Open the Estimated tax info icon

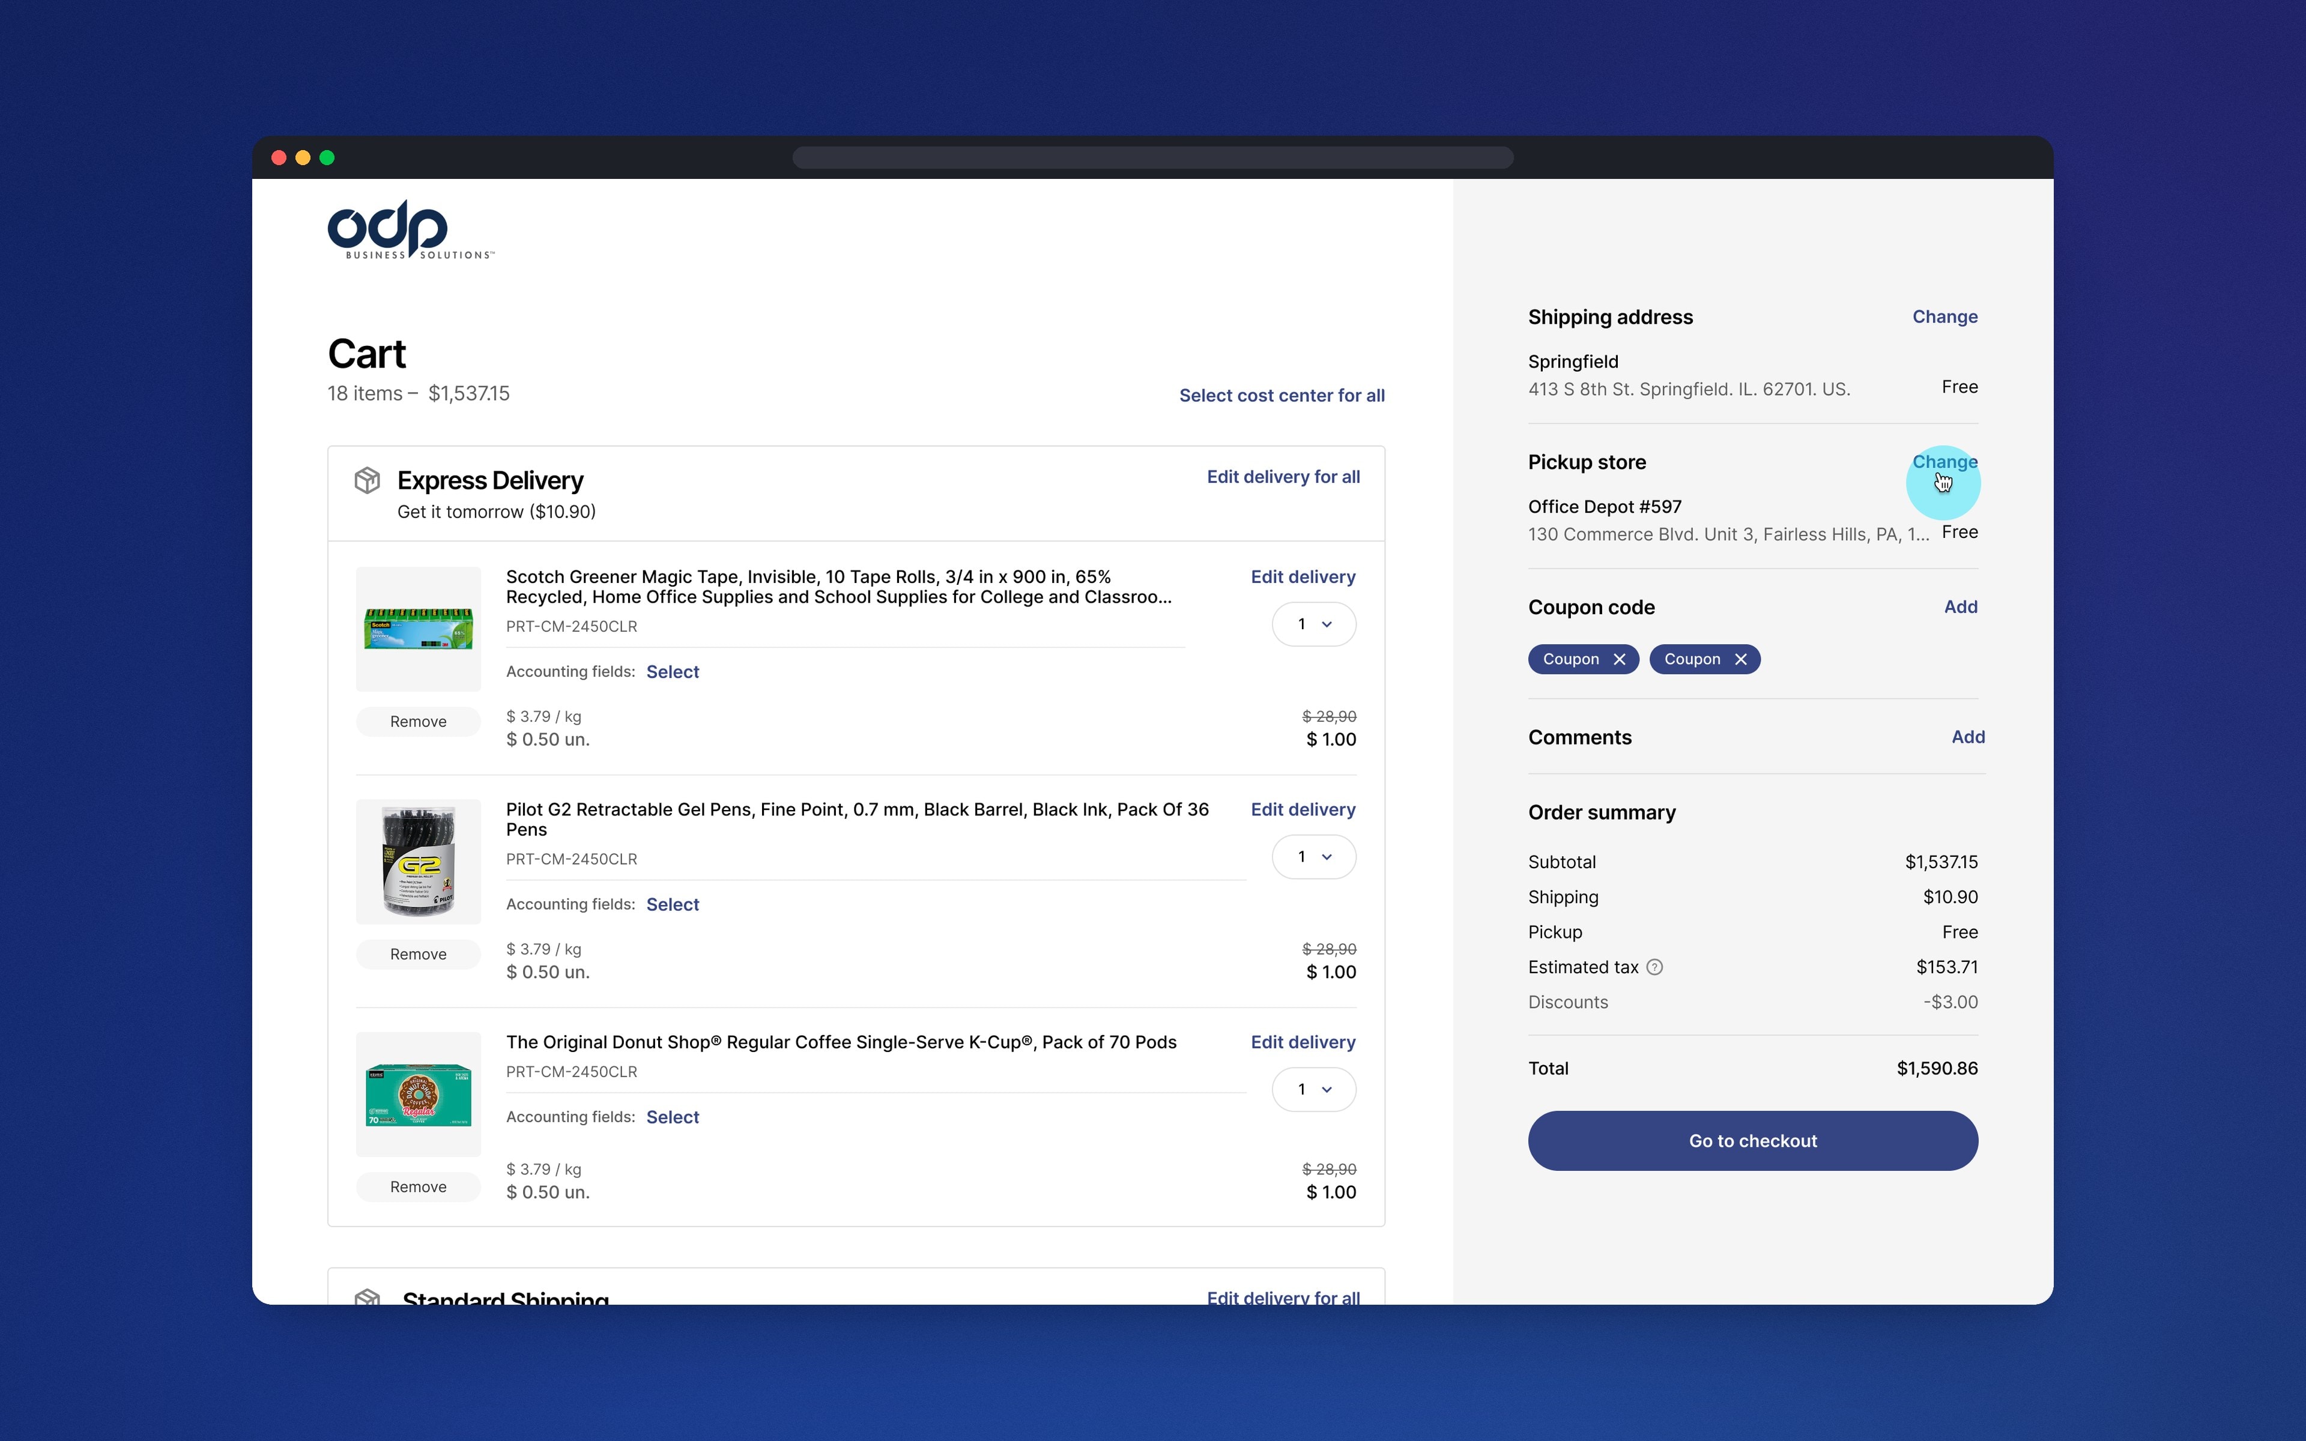(1655, 967)
